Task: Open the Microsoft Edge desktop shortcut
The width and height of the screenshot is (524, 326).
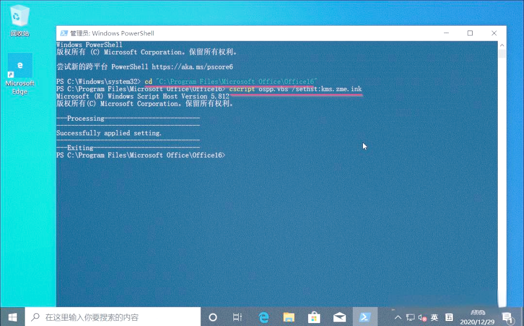Action: (x=20, y=74)
